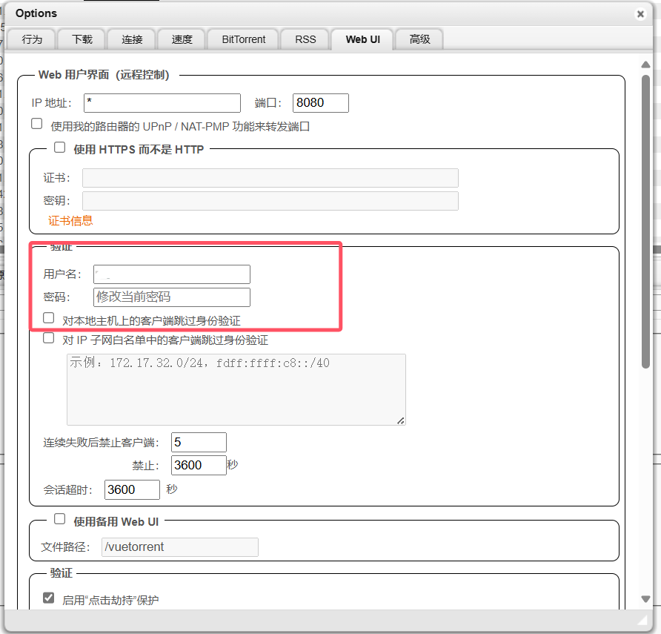The height and width of the screenshot is (634, 661).
Task: Close the Options dialog
Action: tap(640, 14)
